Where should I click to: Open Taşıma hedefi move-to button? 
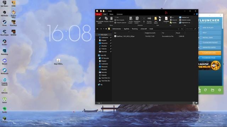(131, 20)
